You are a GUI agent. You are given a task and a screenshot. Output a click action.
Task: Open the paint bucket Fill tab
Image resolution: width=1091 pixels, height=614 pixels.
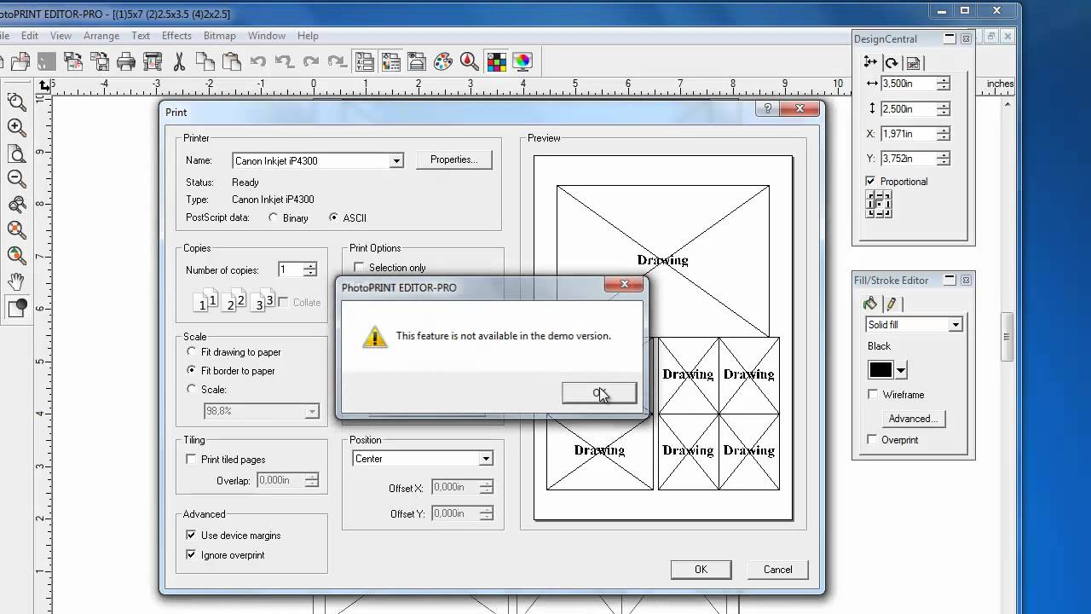click(870, 304)
